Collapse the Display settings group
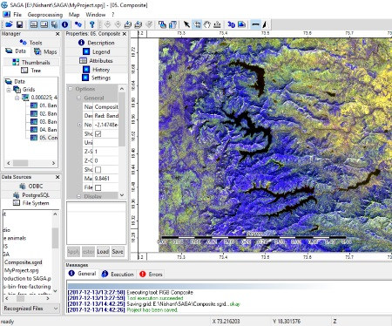 click(78, 196)
